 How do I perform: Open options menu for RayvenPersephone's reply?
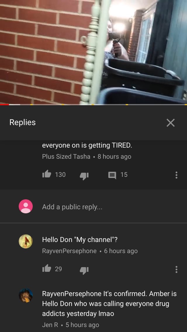tap(176, 269)
